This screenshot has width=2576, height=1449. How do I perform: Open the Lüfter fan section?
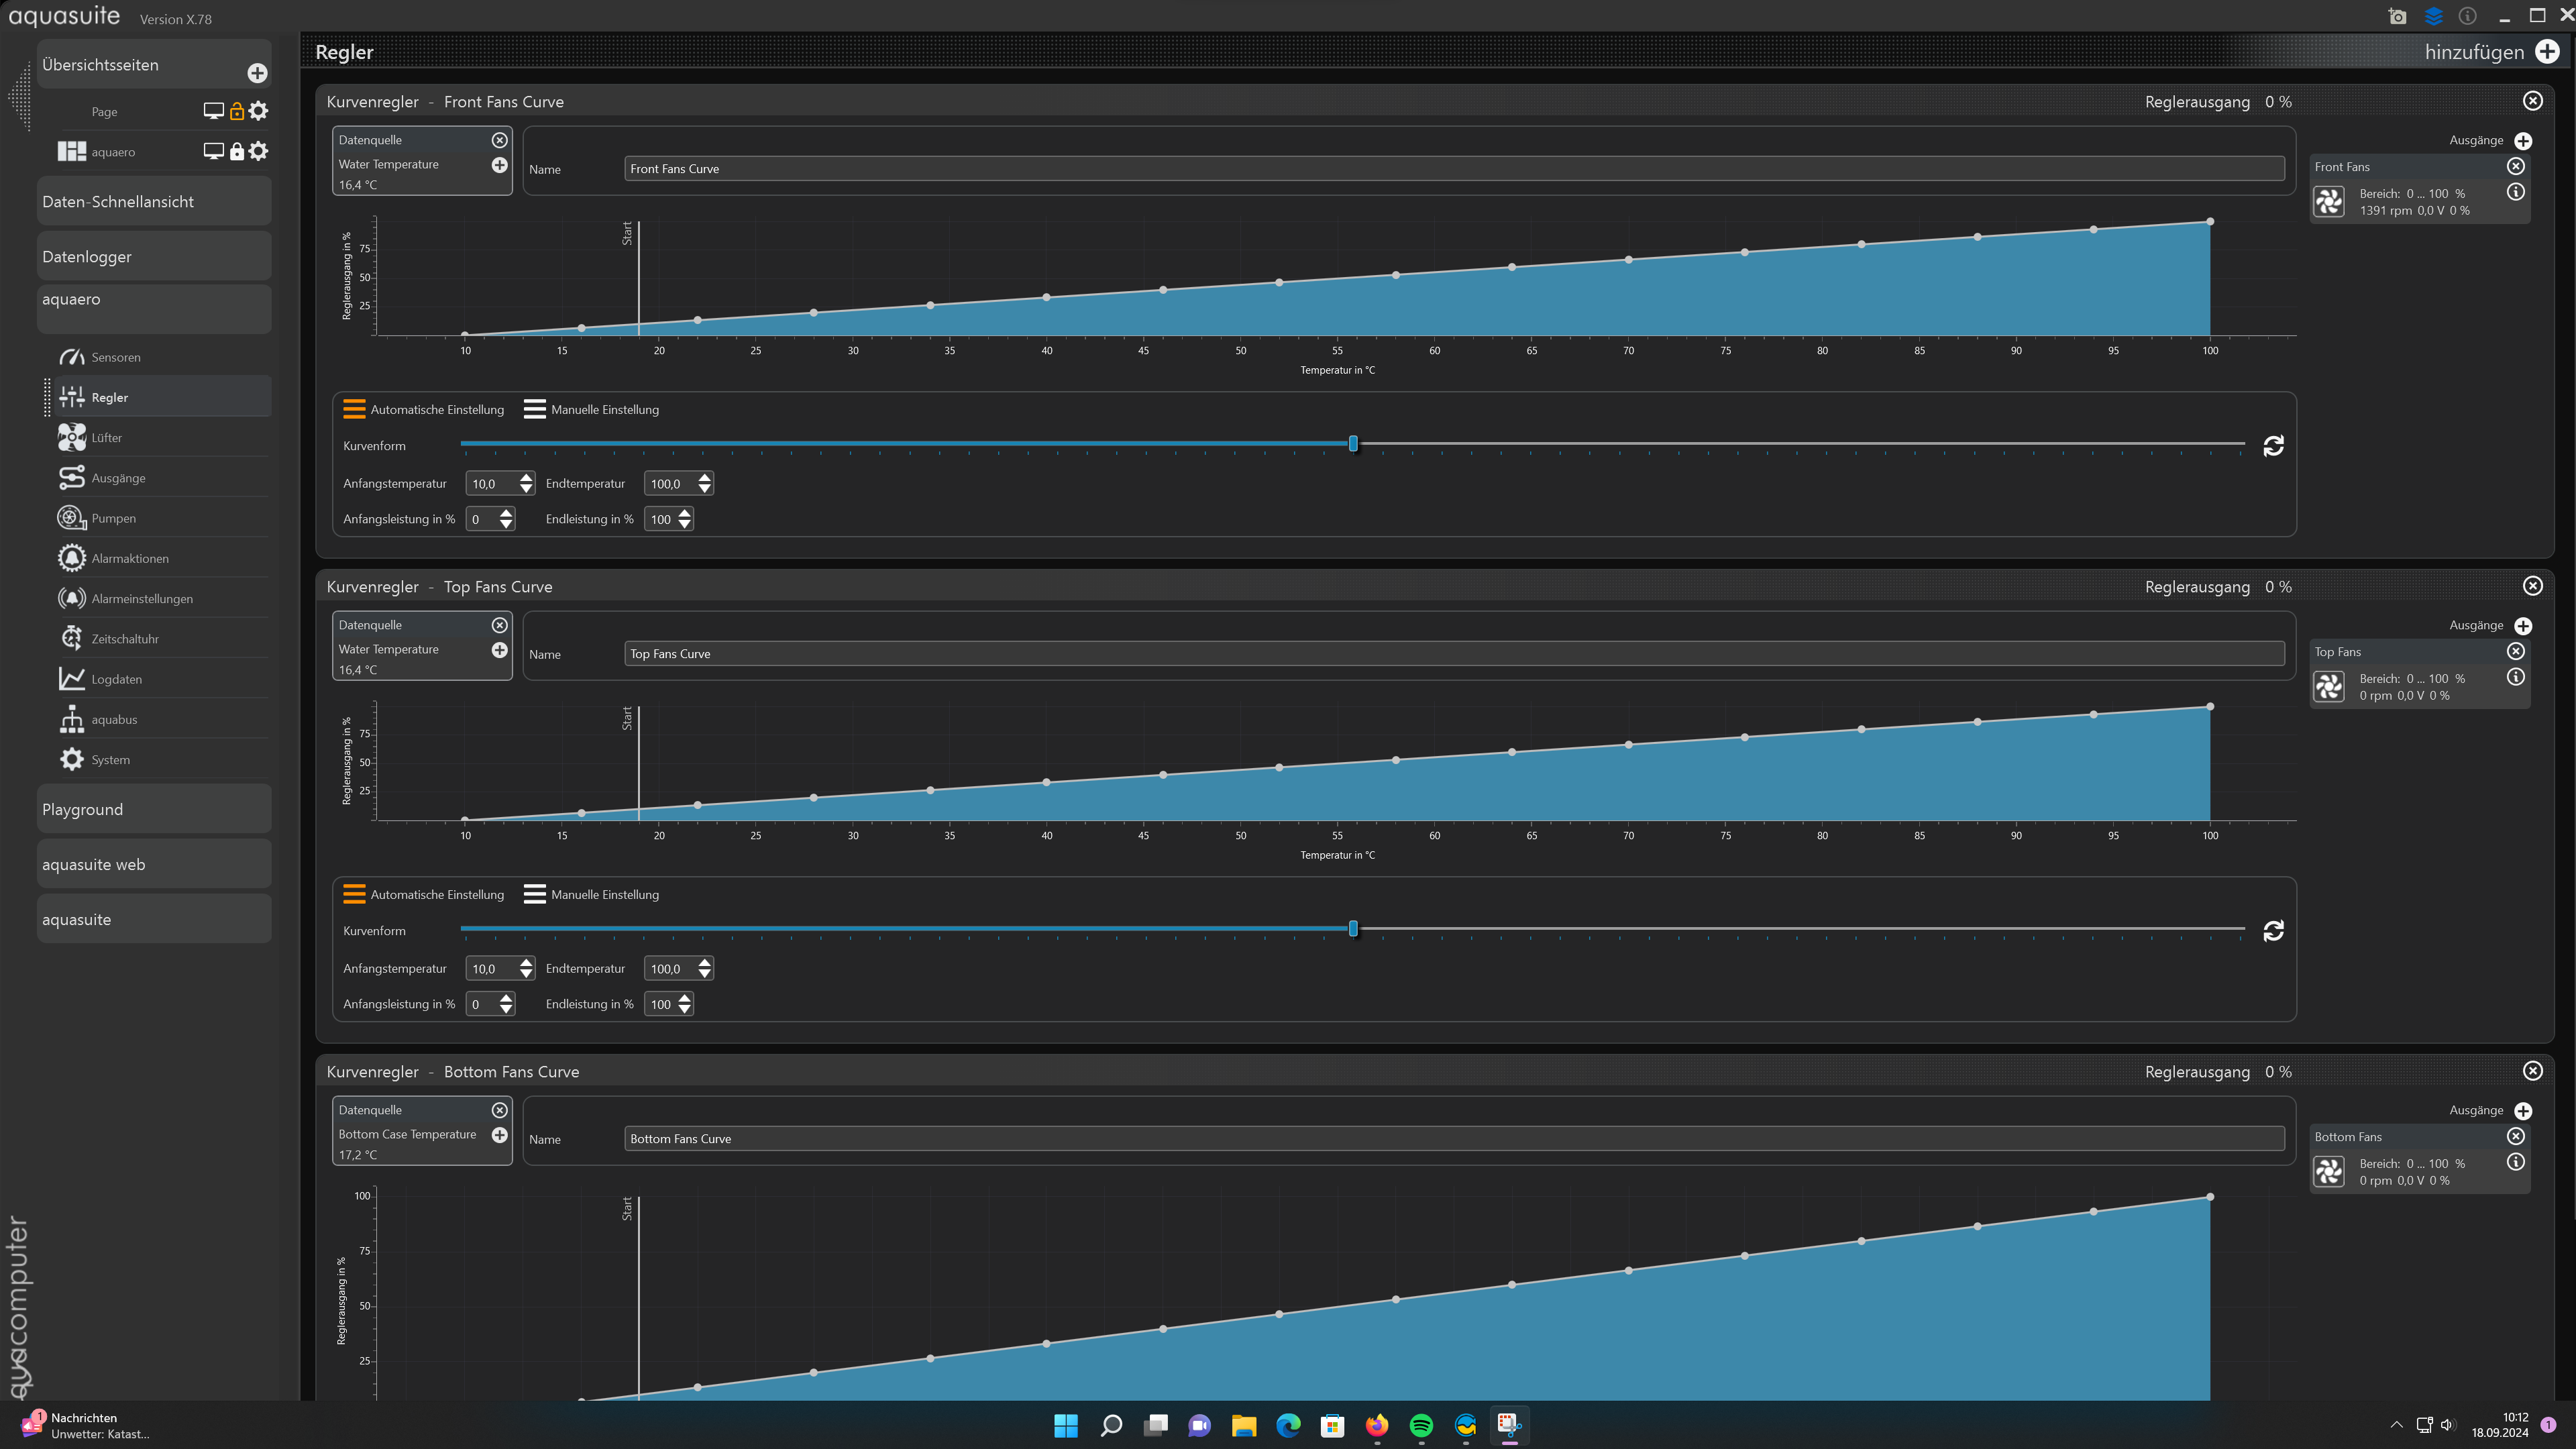(106, 437)
